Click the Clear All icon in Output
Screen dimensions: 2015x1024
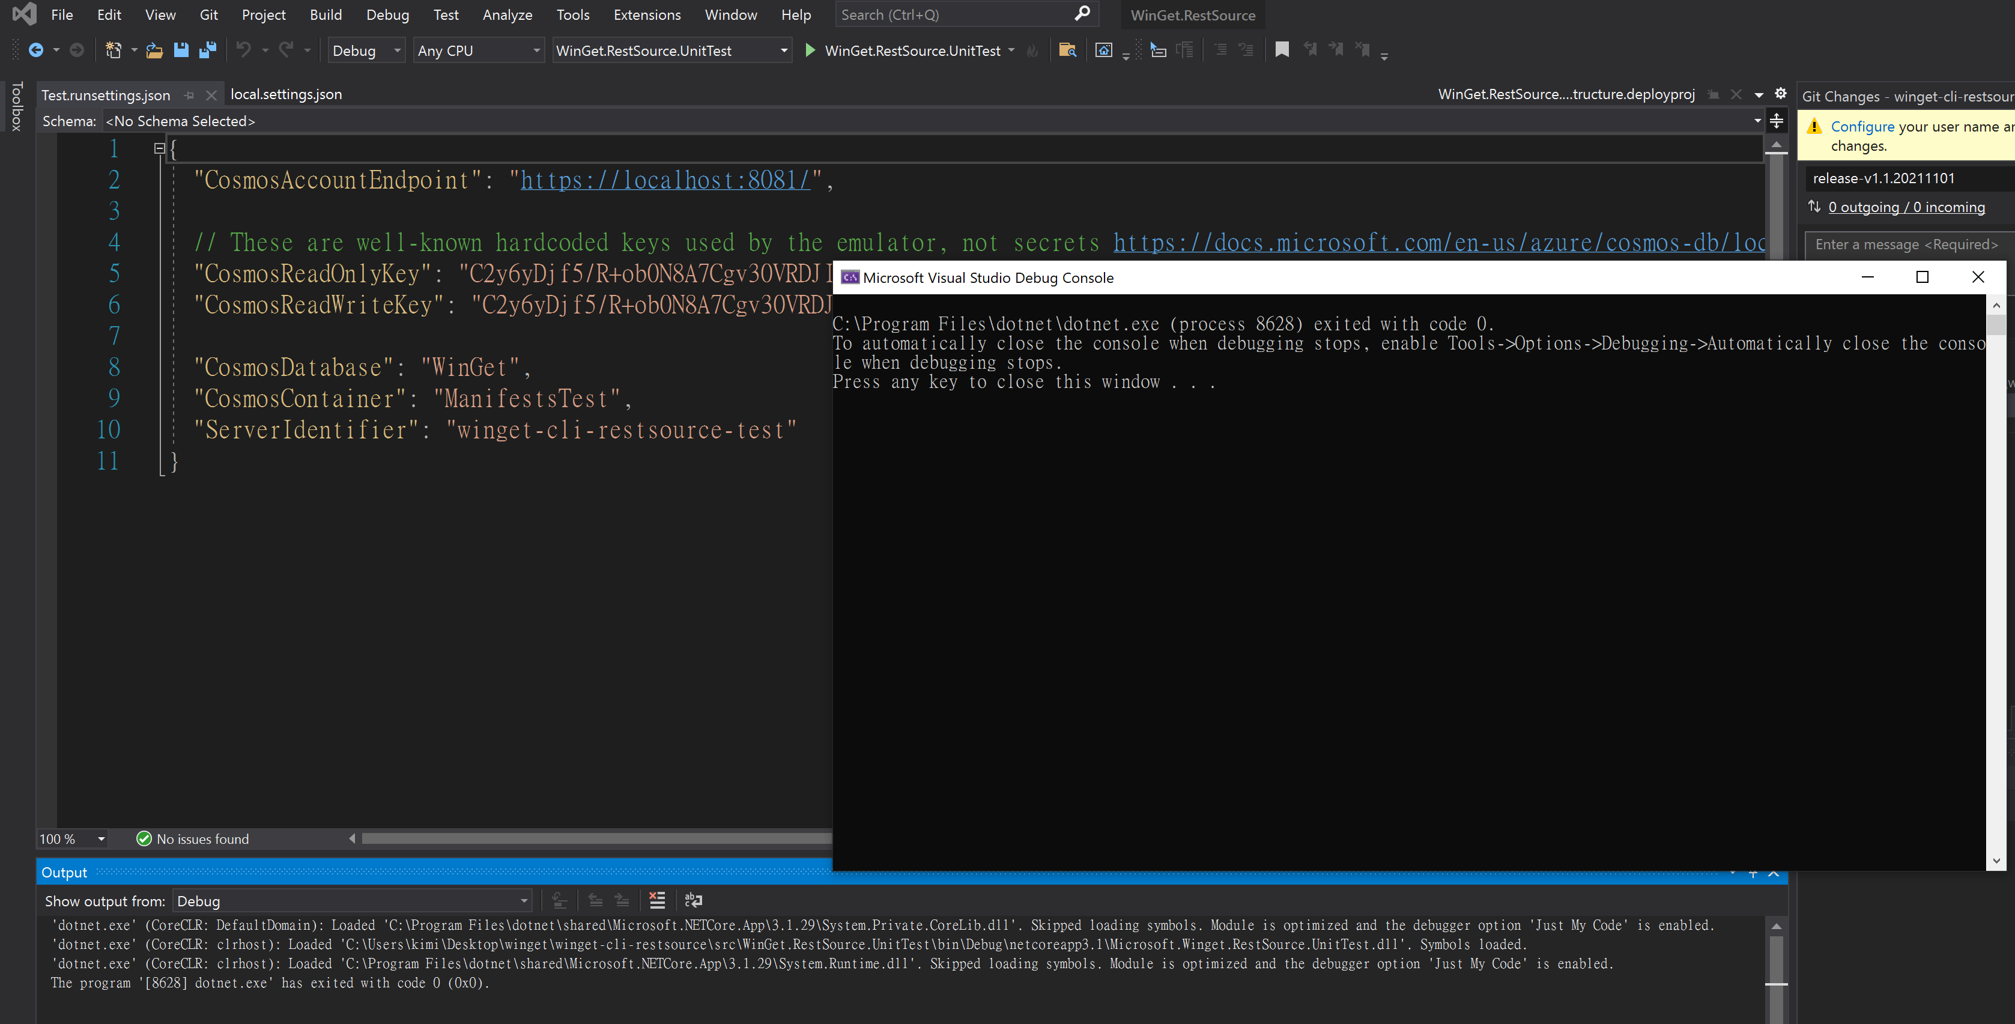[657, 900]
